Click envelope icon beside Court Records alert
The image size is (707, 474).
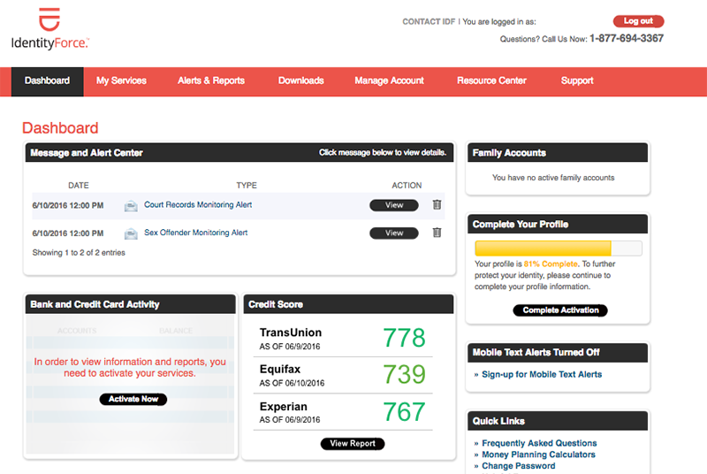coord(131,206)
